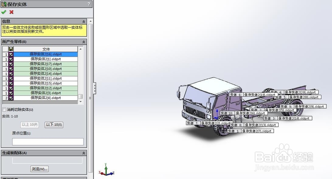The width and height of the screenshot is (332, 179).
Task: Uncheck the 保存实体2[16].sldprt row checkbox
Action: point(11,54)
